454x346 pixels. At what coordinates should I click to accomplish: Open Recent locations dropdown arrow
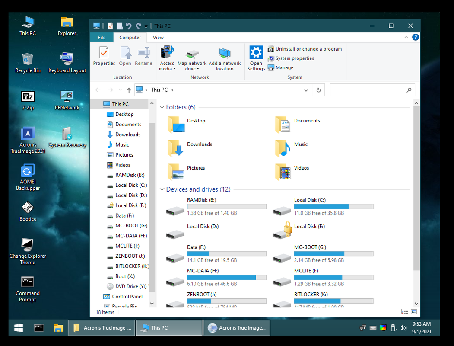coord(121,90)
